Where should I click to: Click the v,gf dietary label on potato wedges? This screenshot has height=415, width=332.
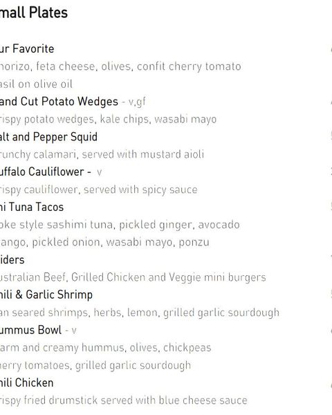tap(137, 102)
